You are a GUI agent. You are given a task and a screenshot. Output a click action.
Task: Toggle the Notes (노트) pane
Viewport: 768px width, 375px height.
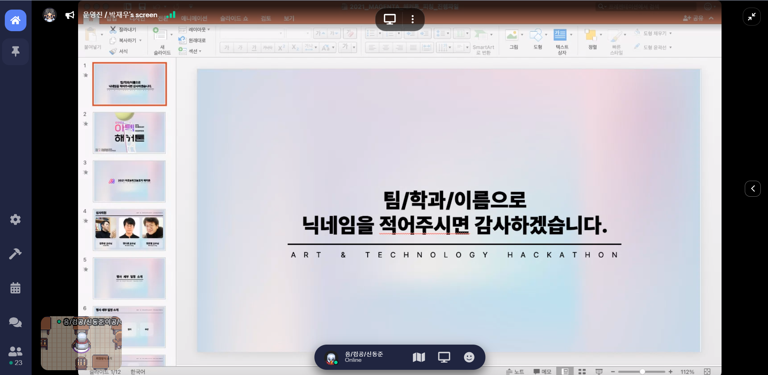point(515,371)
